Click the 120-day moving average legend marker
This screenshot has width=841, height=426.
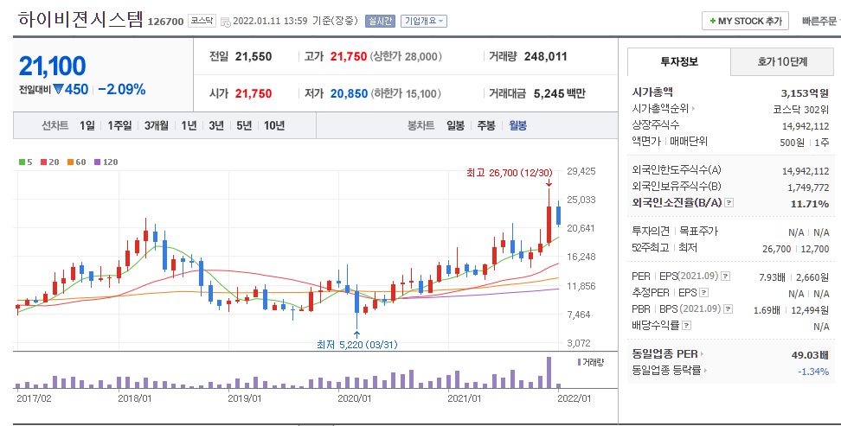(97, 162)
